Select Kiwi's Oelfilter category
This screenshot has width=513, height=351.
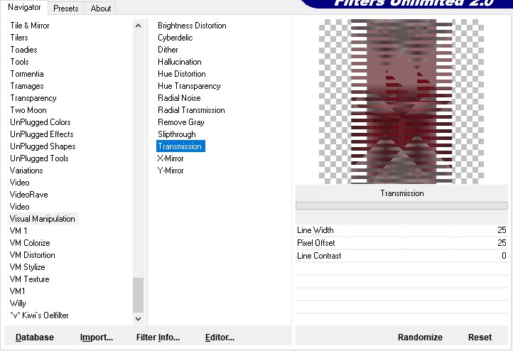point(39,315)
